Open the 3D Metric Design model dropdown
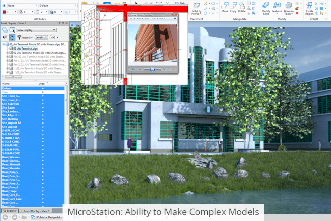The height and width of the screenshot is (221, 331). click(x=47, y=217)
